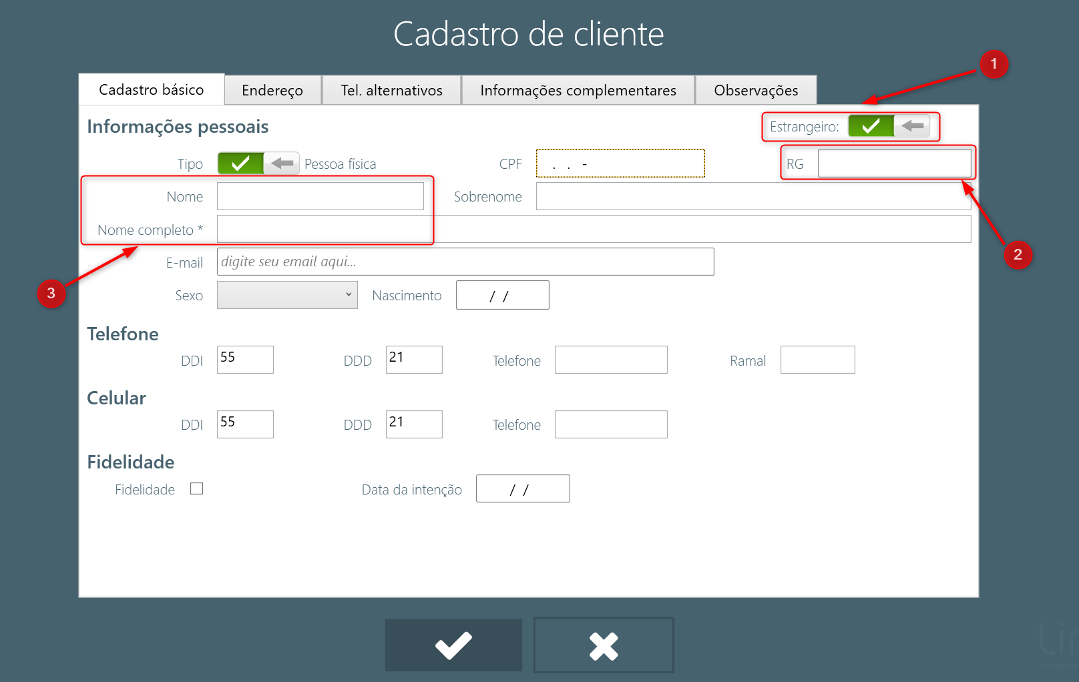
Task: Open the Observações tab
Action: [756, 90]
